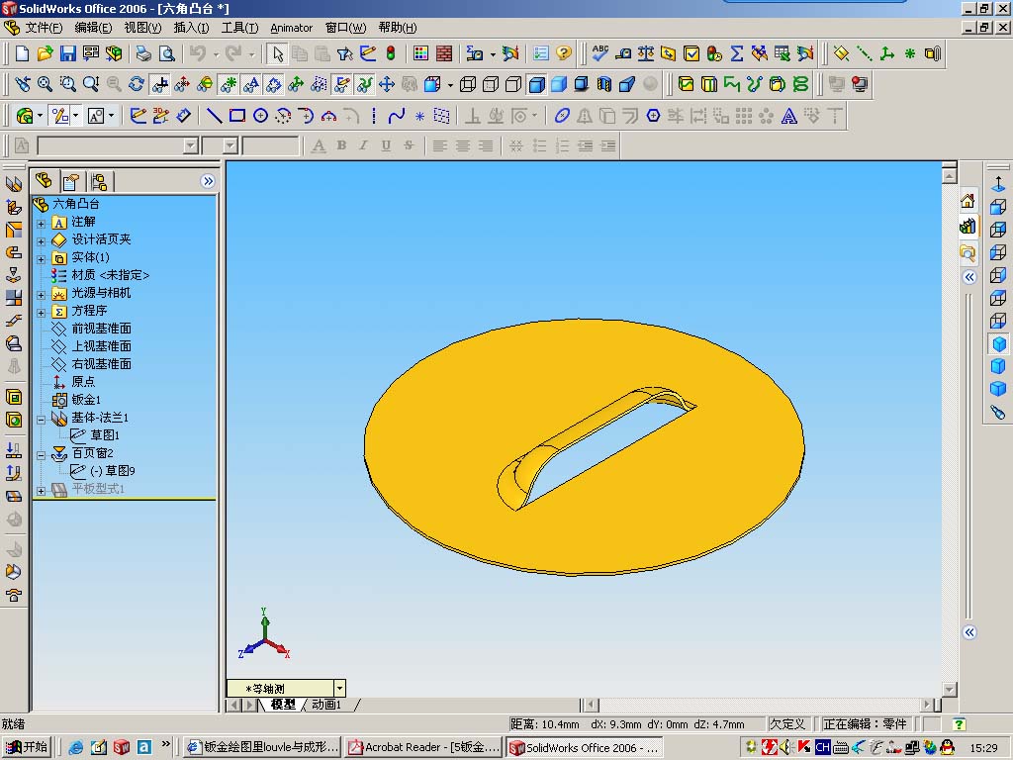Select the Spline sketch tool
1013x760 pixels.
click(x=397, y=116)
